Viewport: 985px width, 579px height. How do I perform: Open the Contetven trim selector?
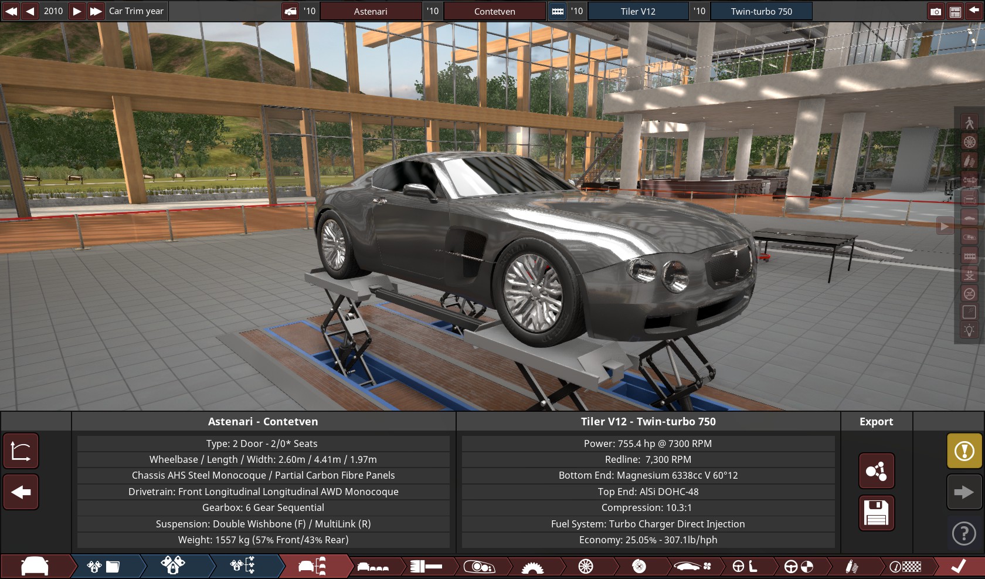(x=495, y=11)
